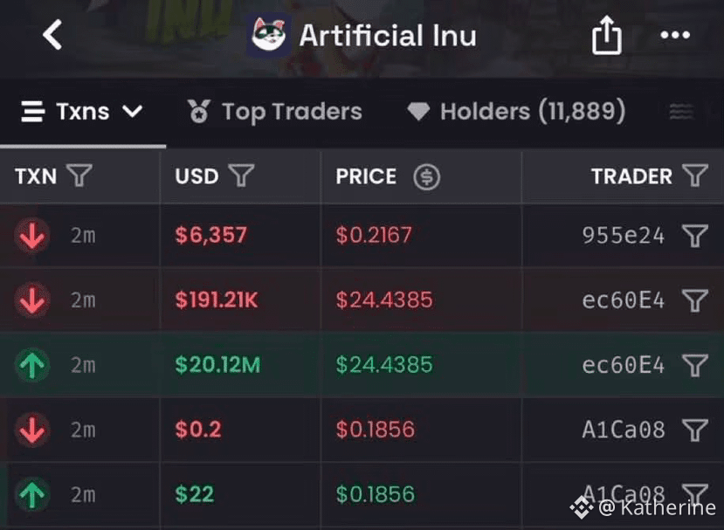The height and width of the screenshot is (530, 724).
Task: Open the faded tab at far right
Action: pos(681,111)
